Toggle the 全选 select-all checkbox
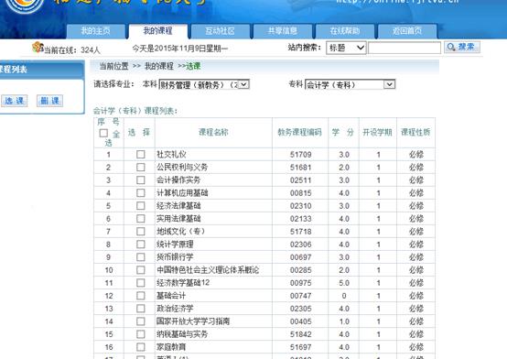This screenshot has height=359, width=507. pos(103,133)
